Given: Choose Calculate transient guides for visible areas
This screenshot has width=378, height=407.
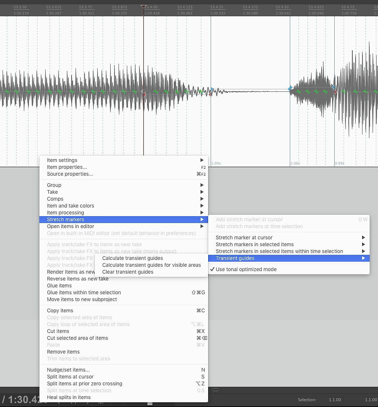Looking at the screenshot, I should (151, 265).
